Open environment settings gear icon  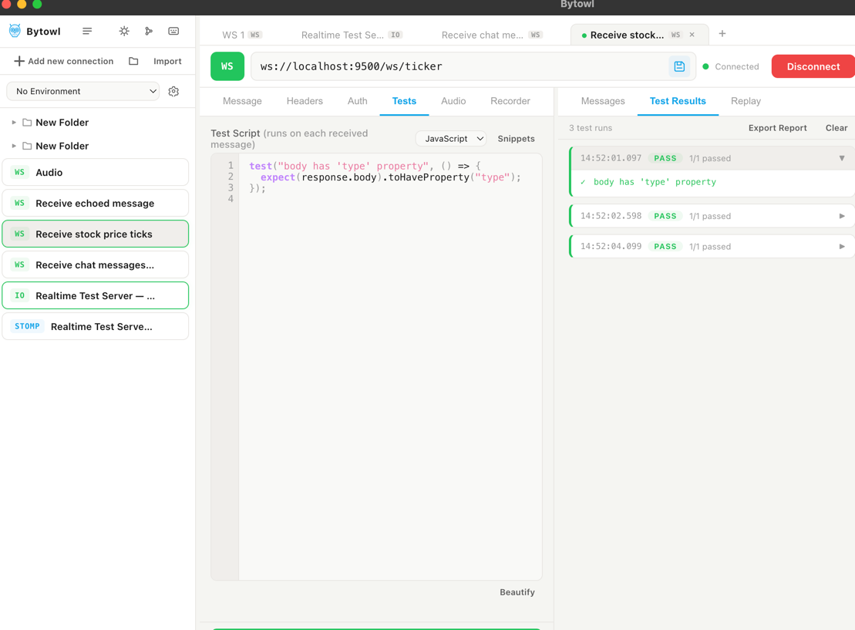click(x=173, y=91)
